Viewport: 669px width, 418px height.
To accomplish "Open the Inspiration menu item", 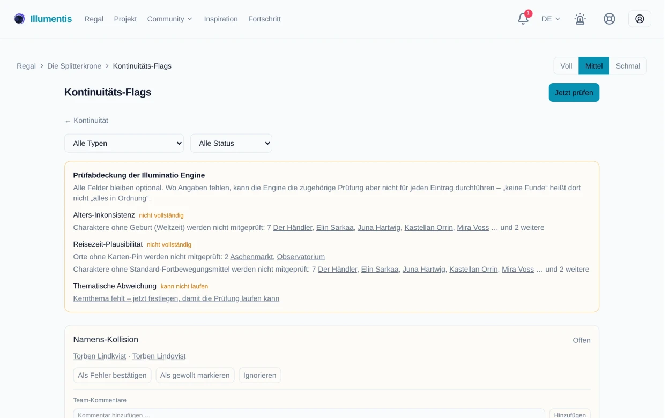I will (221, 19).
